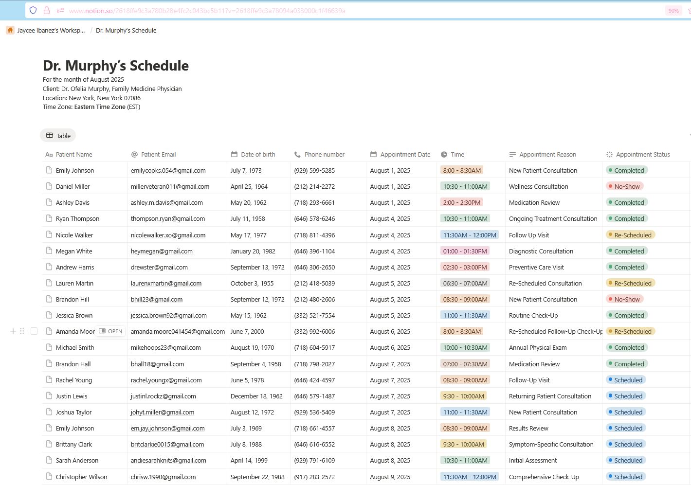Screen dimensions: 691x485
Task: Click the page icon beside Christopher Wilson
Action: 49,476
